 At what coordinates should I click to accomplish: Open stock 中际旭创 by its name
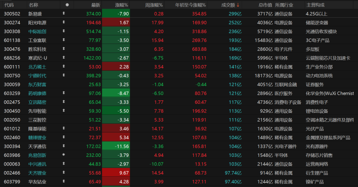37,31
